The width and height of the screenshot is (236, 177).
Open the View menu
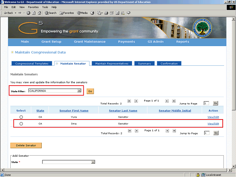click(x=22, y=7)
